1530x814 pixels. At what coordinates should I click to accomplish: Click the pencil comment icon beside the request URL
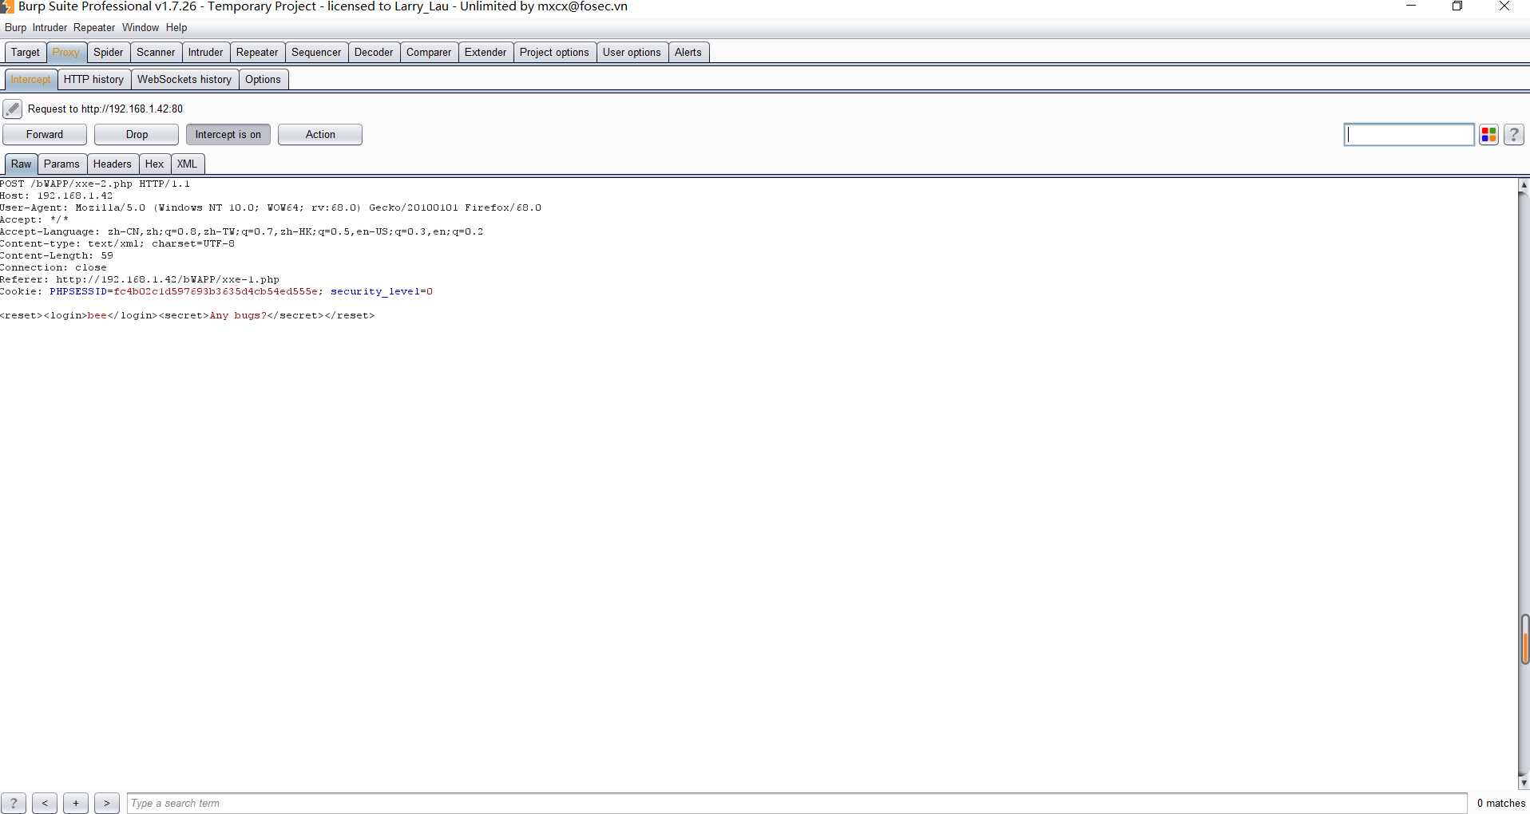click(12, 109)
